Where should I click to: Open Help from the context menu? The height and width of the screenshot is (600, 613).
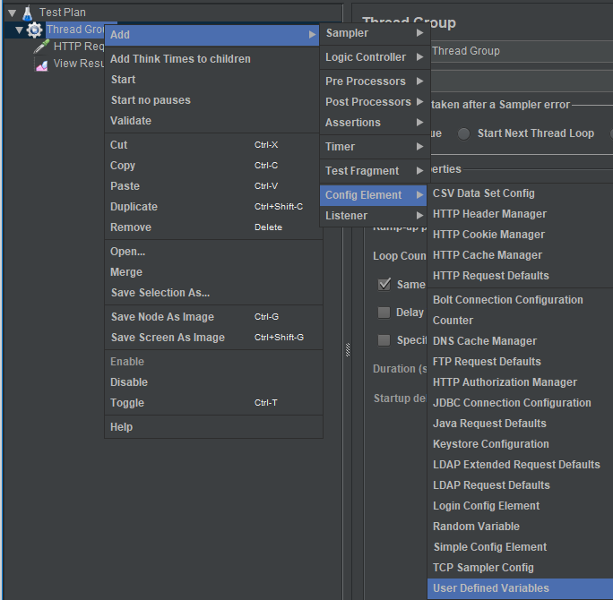click(213, 427)
